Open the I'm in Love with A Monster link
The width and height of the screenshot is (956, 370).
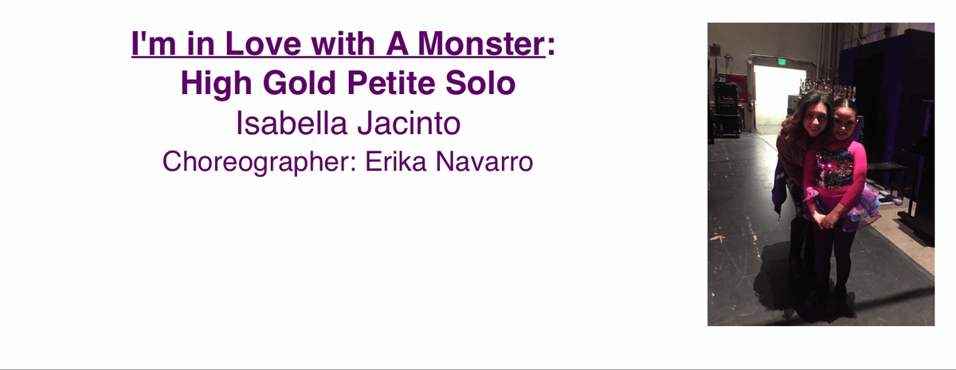(339, 44)
